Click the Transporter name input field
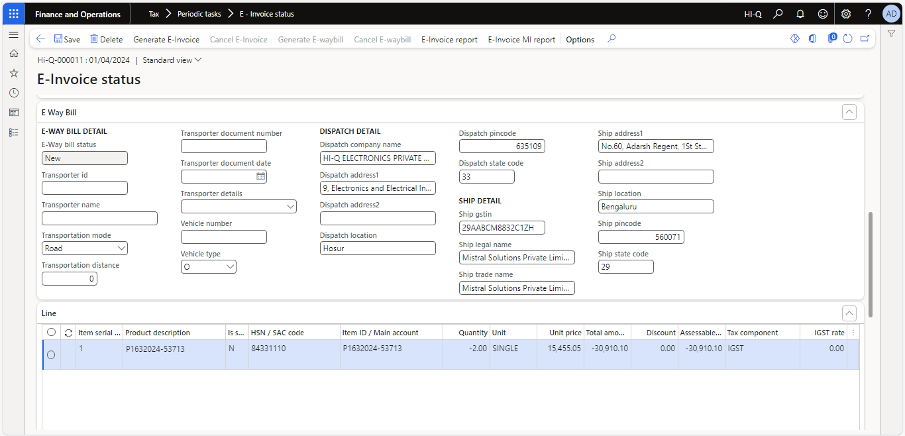 pos(99,219)
